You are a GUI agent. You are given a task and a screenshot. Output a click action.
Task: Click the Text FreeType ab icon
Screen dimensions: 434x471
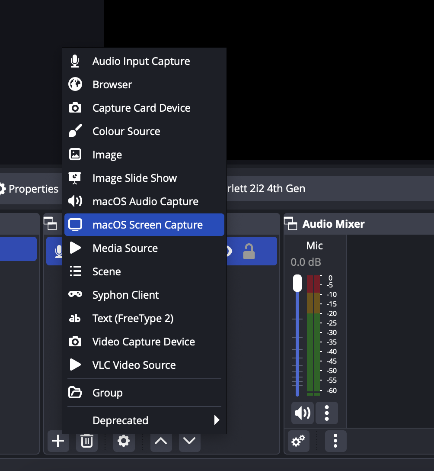75,318
